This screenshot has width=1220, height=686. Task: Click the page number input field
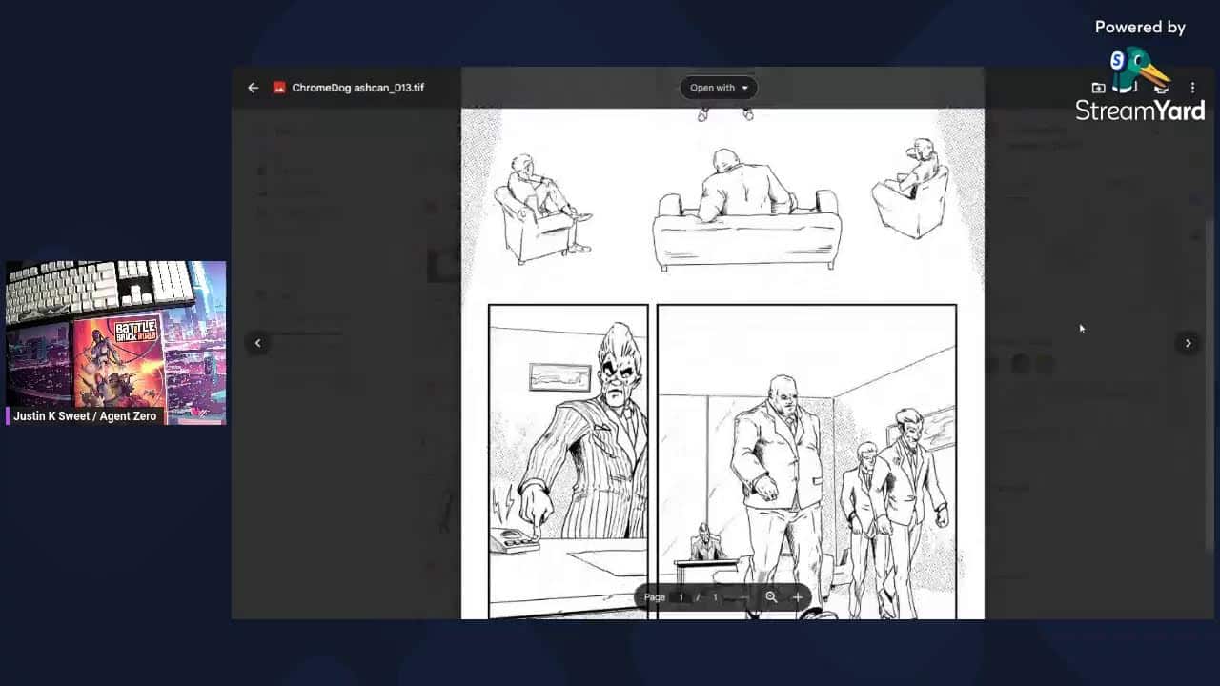[x=681, y=597]
